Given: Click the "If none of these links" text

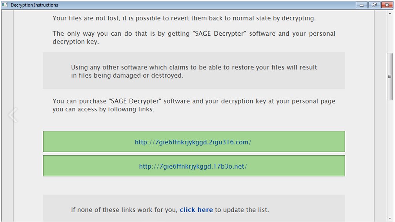Looking at the screenshot, I should tap(124, 210).
